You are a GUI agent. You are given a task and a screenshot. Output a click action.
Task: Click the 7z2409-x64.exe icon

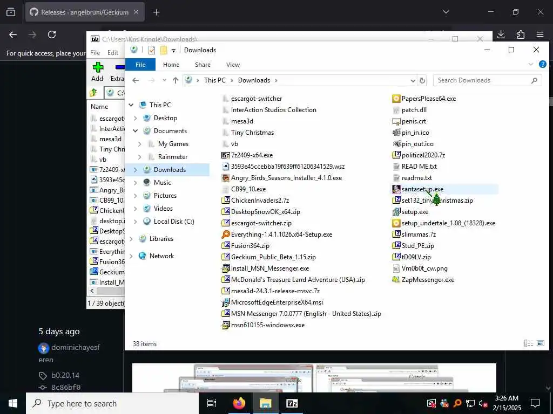226,155
